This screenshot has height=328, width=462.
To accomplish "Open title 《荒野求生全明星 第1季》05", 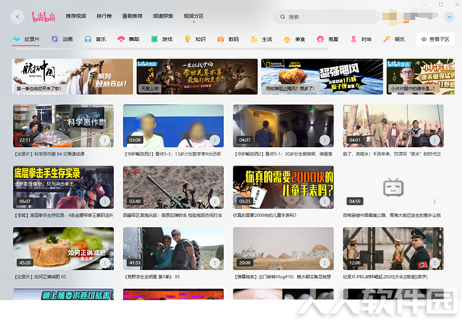I will [152, 276].
